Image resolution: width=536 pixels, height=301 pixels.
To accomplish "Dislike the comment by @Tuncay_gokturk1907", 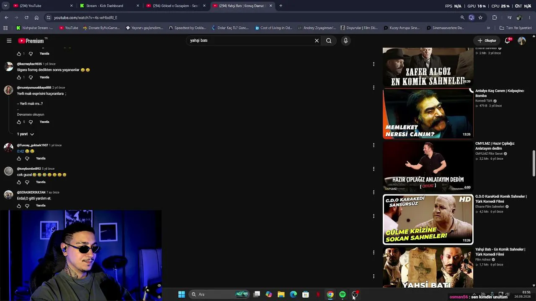I will pyautogui.click(x=27, y=158).
